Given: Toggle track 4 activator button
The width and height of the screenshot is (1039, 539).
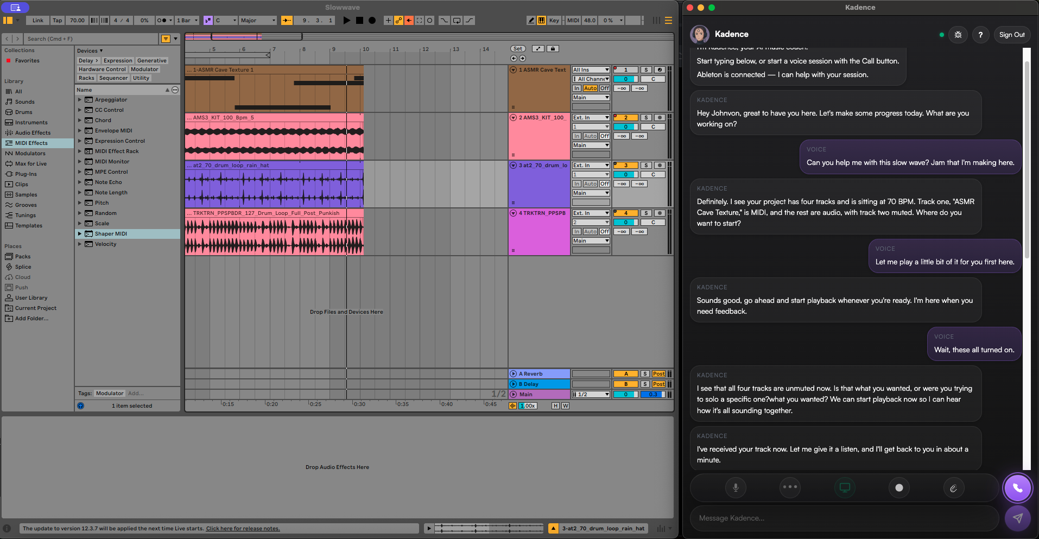Looking at the screenshot, I should tap(625, 213).
